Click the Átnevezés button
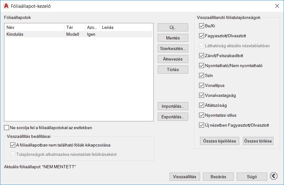Screen dimensions: 284x185 (x=173, y=59)
